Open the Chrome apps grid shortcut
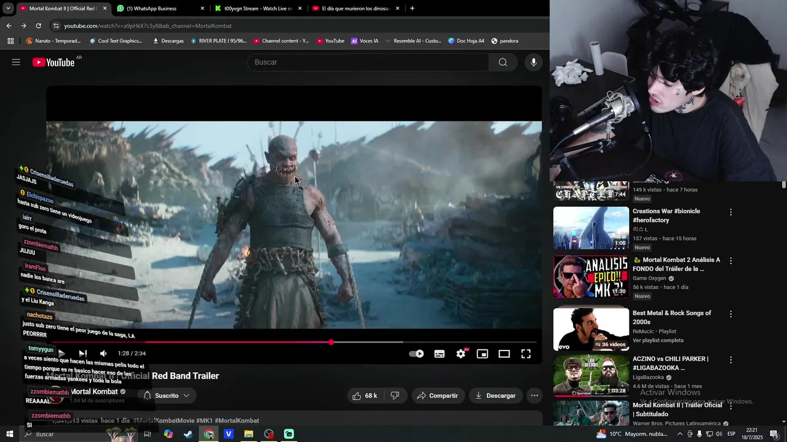This screenshot has height=442, width=787. (10, 41)
